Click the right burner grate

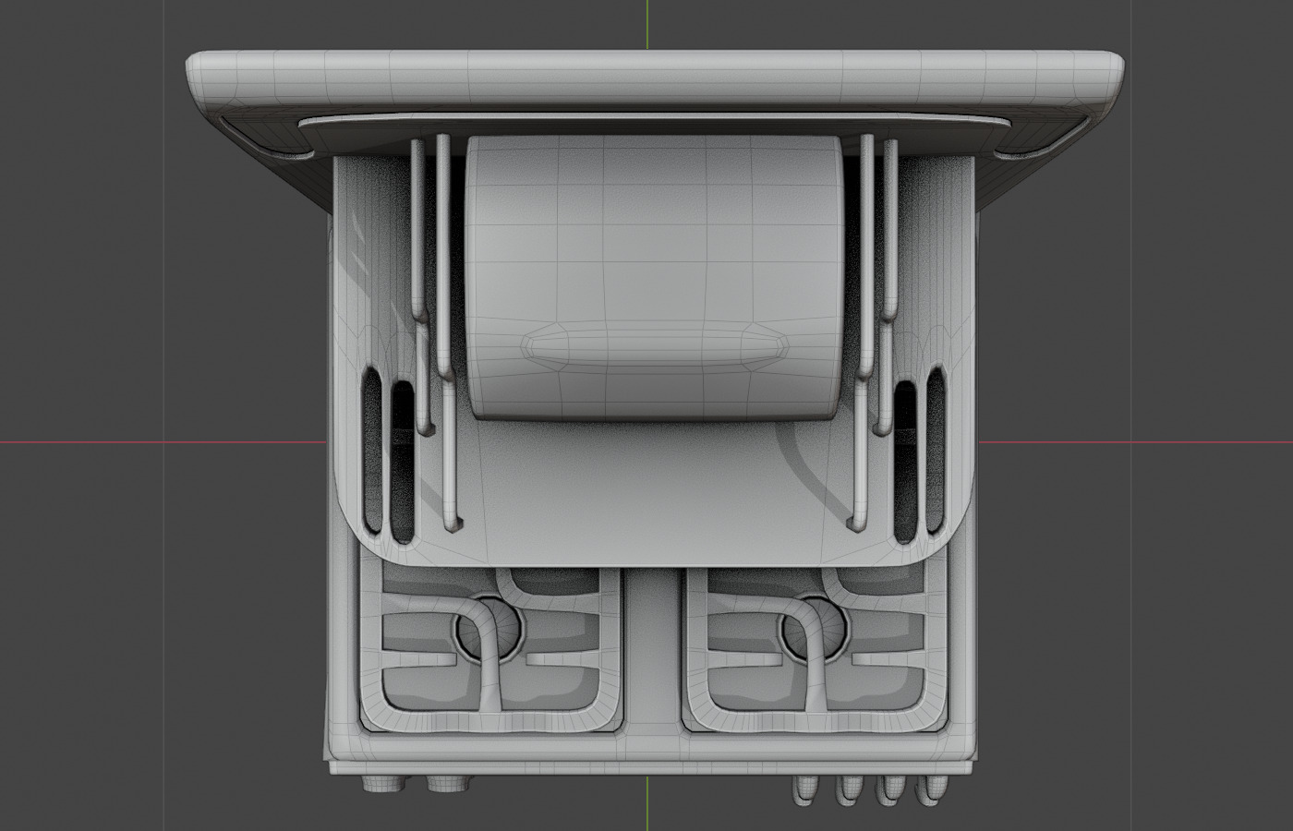[x=817, y=650]
